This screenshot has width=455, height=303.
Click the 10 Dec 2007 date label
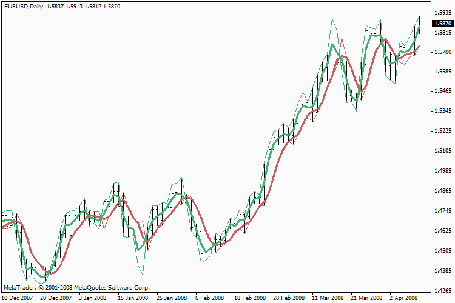tap(17, 298)
